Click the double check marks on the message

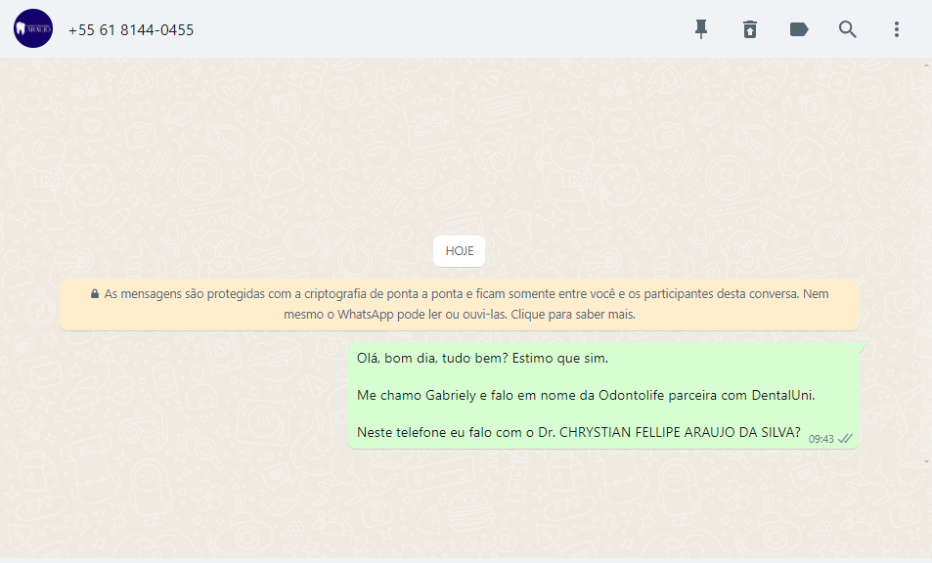845,439
